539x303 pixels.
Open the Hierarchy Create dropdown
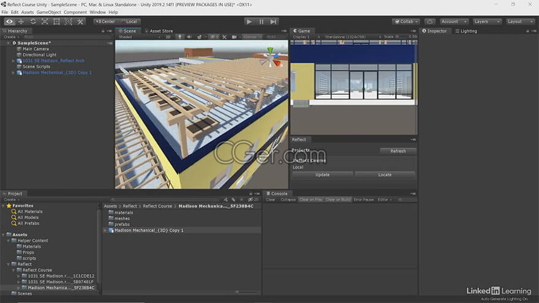pos(12,37)
